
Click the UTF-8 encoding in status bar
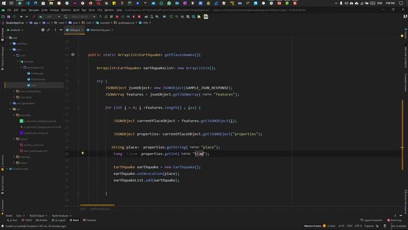click(358, 226)
